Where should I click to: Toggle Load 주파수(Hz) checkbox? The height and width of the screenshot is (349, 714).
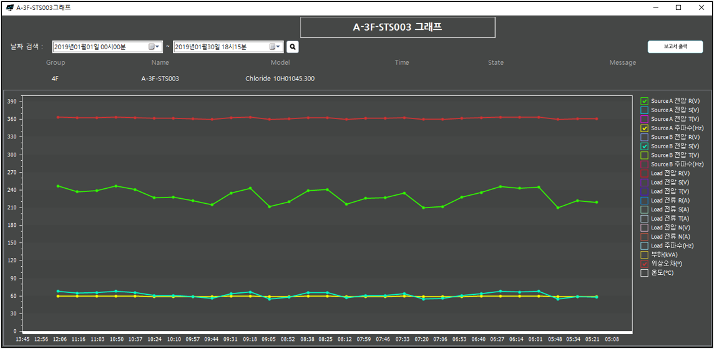[645, 246]
